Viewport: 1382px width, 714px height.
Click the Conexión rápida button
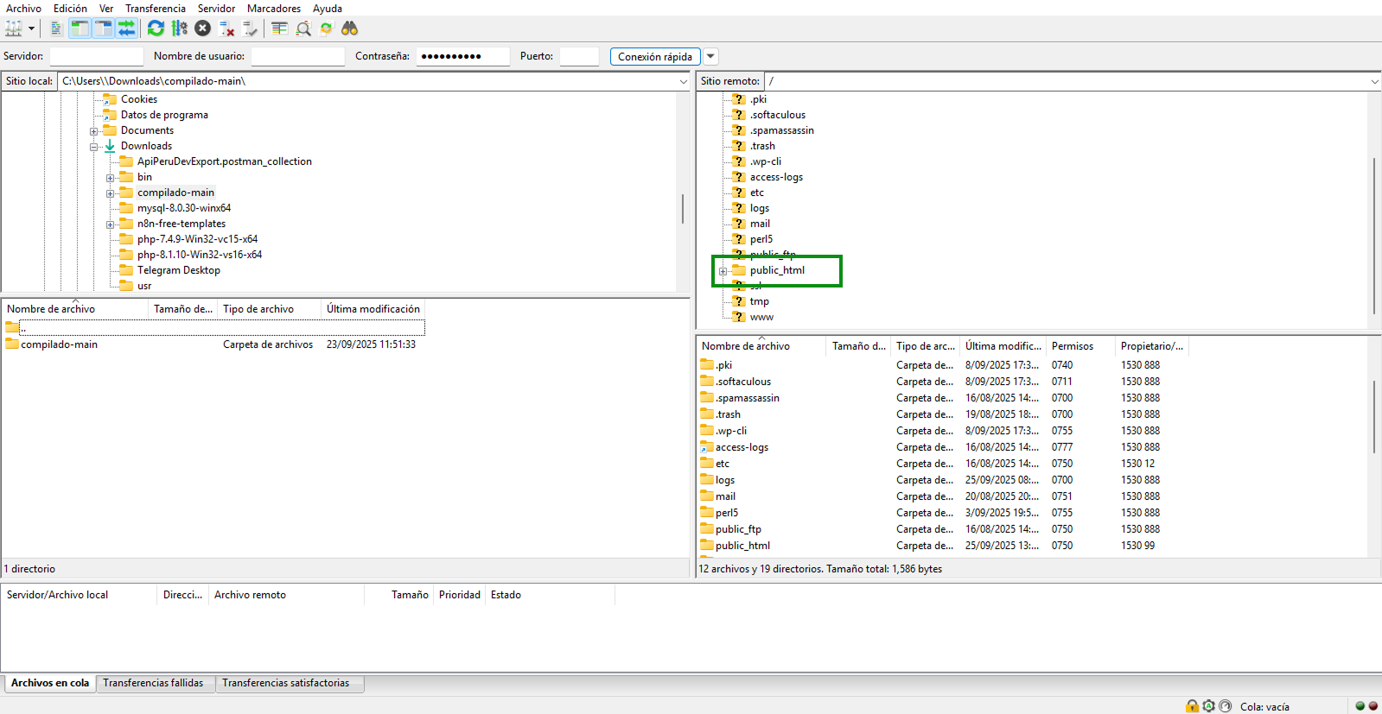[654, 56]
